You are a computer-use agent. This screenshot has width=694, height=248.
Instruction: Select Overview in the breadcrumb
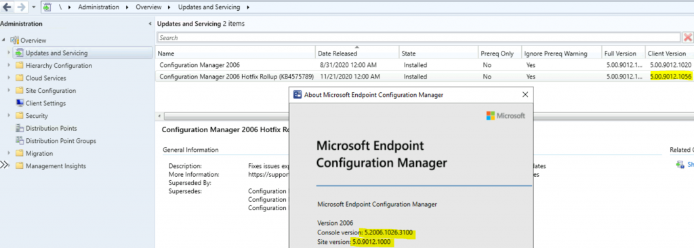pos(148,7)
